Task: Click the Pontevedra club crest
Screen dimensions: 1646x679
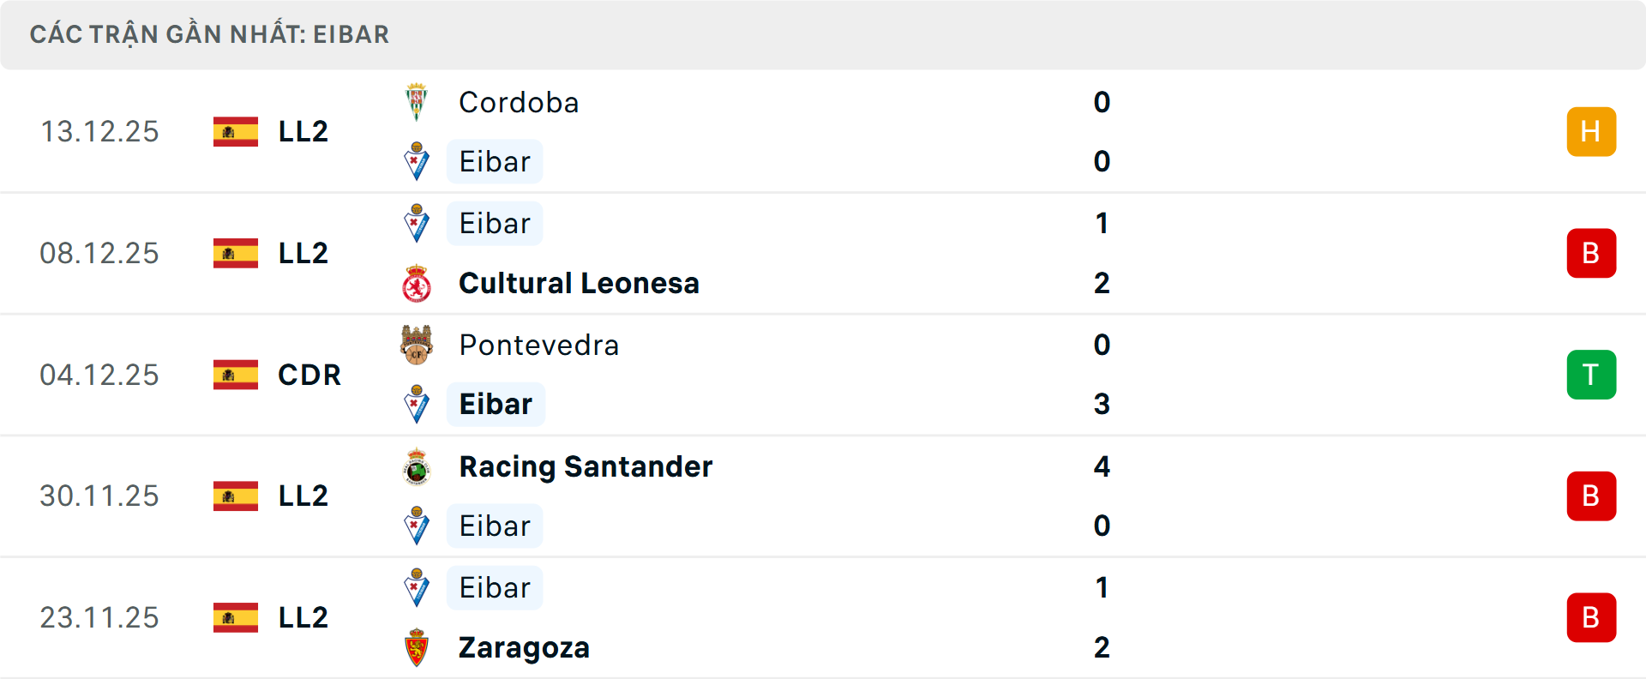Action: point(417,345)
